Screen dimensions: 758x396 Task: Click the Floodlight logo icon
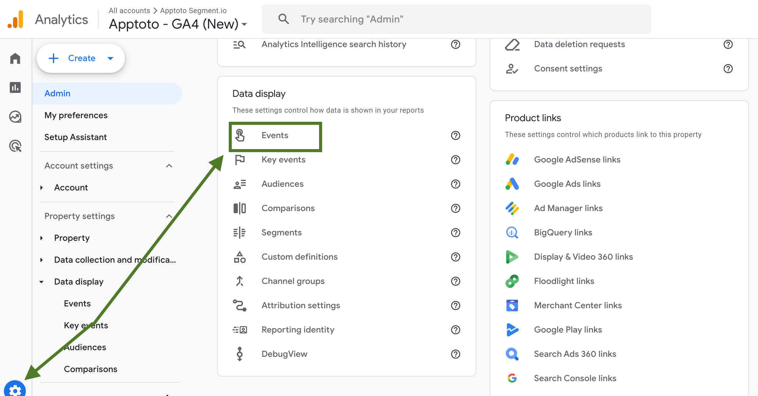512,281
